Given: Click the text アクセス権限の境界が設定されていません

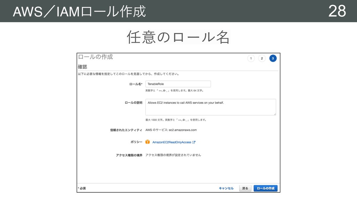Looking at the screenshot, I should click(173, 155).
